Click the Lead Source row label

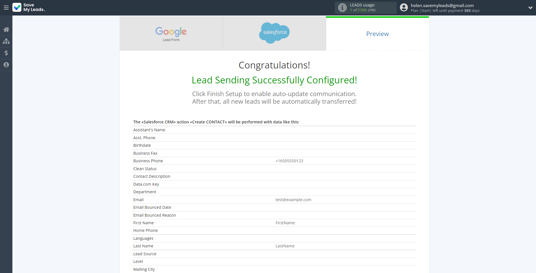tap(145, 254)
